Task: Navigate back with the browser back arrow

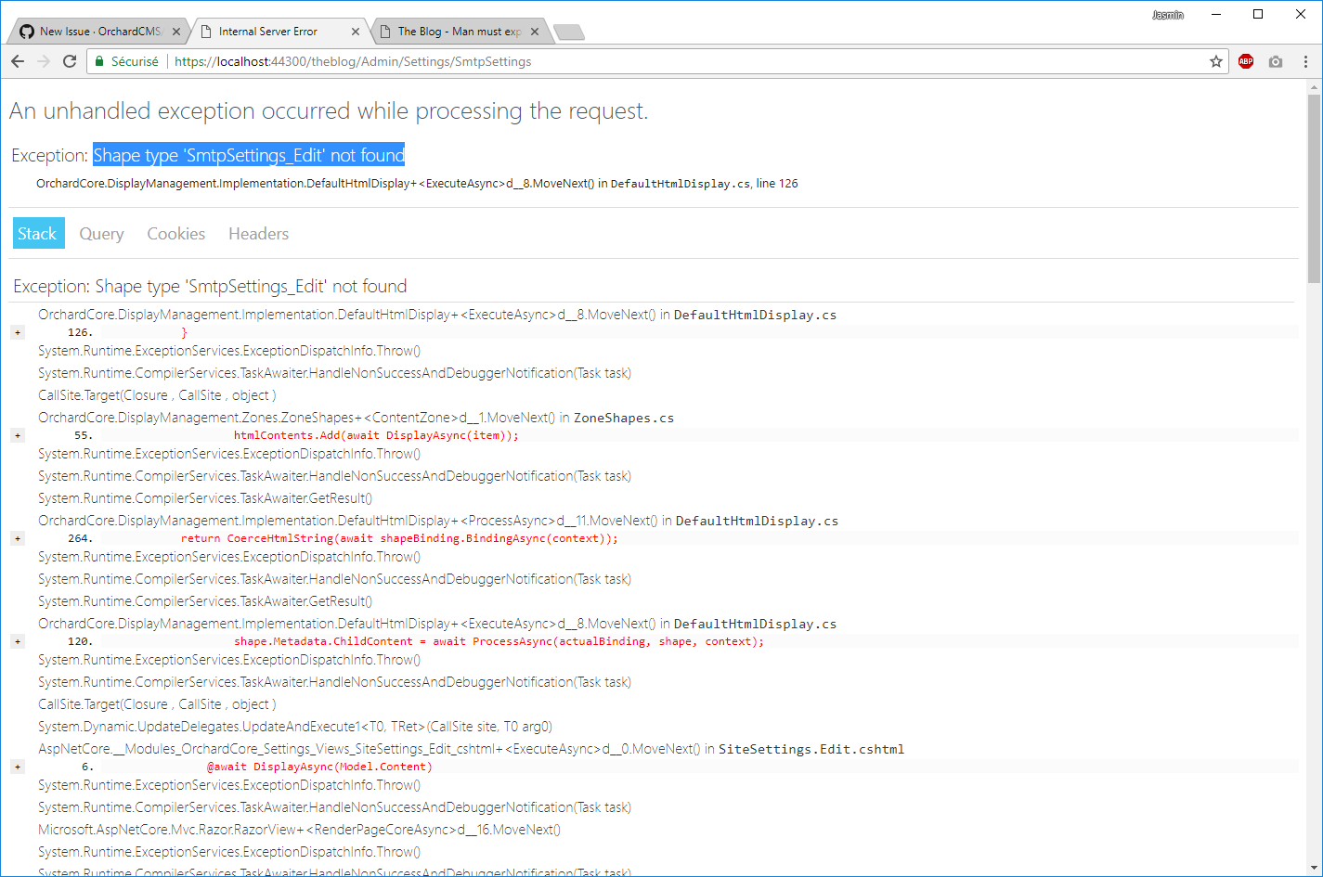Action: click(x=17, y=61)
